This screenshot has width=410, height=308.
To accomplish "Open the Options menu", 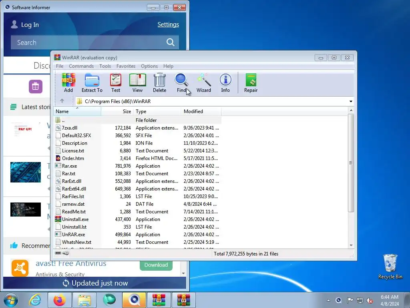I will point(149,66).
